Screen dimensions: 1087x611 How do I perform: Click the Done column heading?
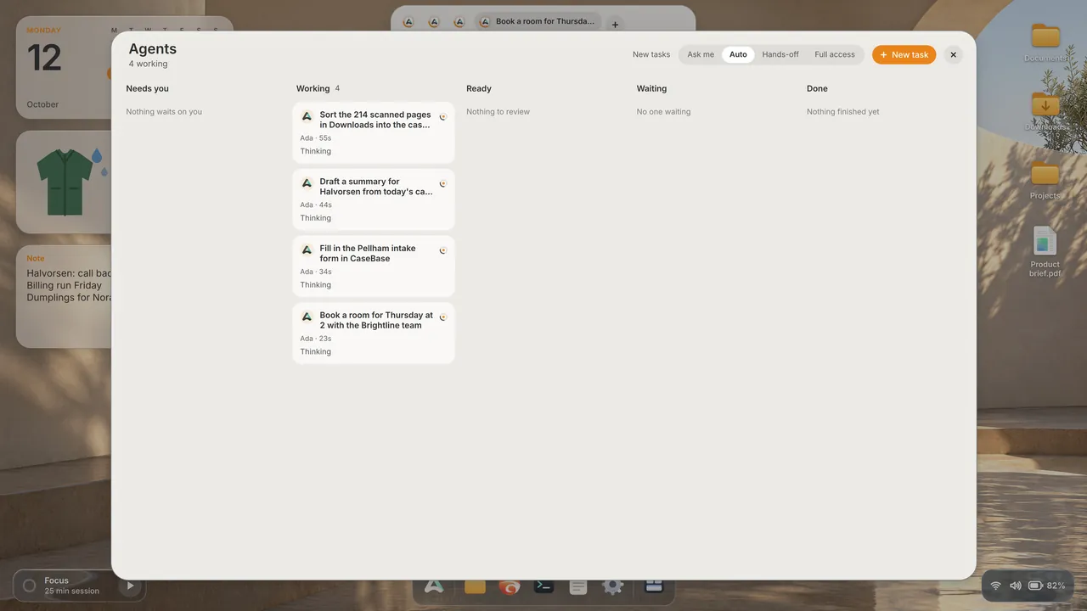(x=817, y=88)
